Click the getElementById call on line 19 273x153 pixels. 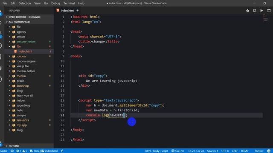[x=134, y=105]
